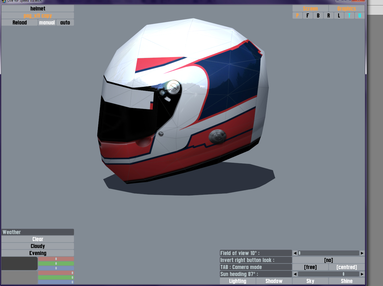Viewport: 383px width, 286px height.
Task: Enable manual reload mode
Action: 47,22
